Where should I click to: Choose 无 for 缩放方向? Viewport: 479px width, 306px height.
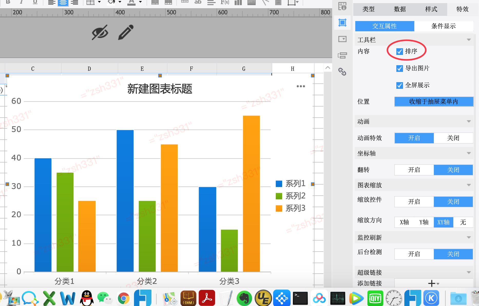tap(463, 222)
